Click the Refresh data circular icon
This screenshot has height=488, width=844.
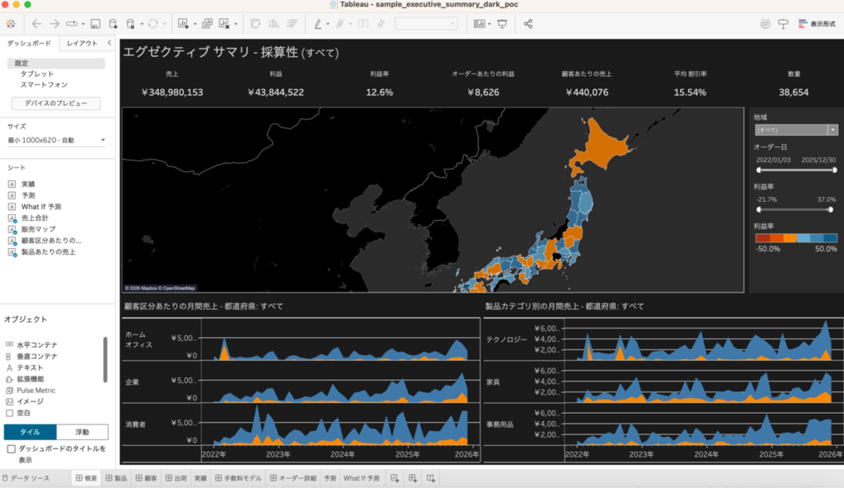[152, 24]
